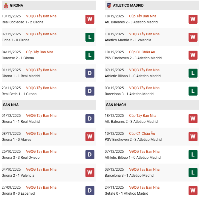Image resolution: width=199 pixels, height=198 pixels.
Task: Select the SÂN NHÀ section header
Action: tap(11, 105)
